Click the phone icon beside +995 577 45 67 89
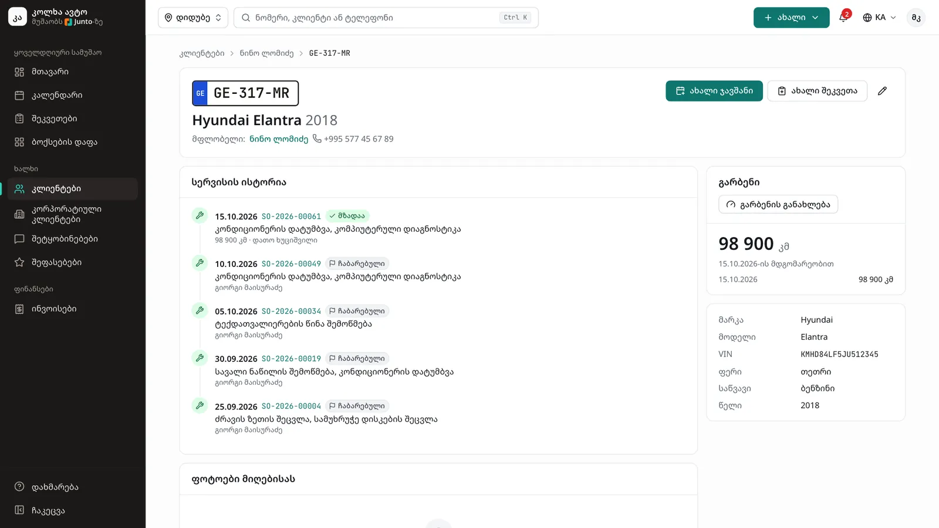This screenshot has width=939, height=528. pyautogui.click(x=317, y=138)
